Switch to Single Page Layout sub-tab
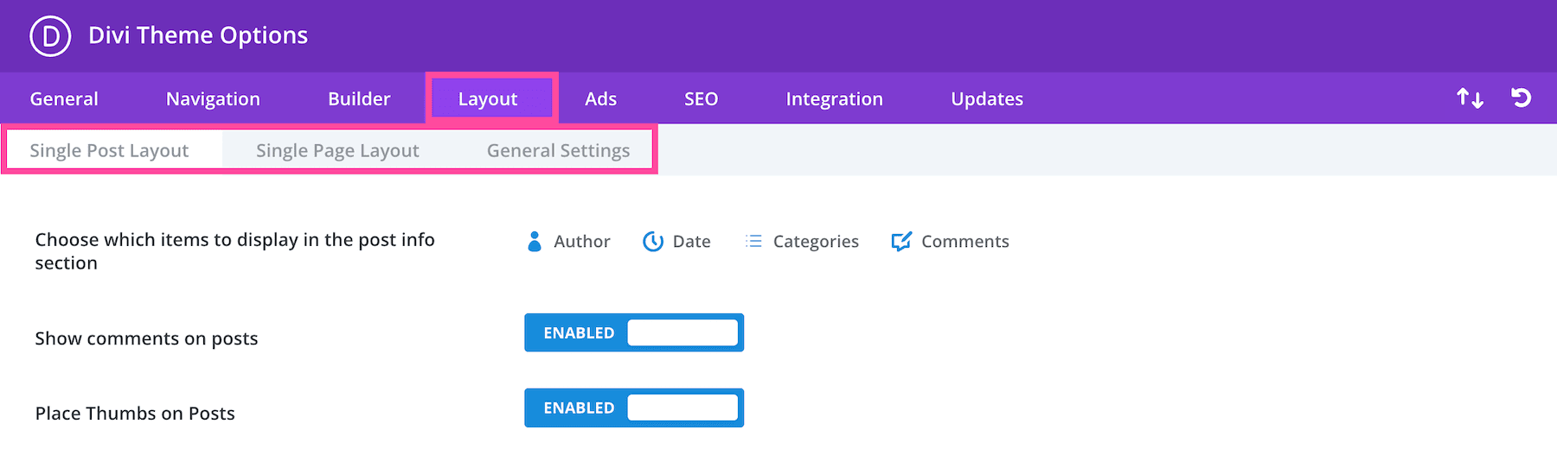Image resolution: width=1557 pixels, height=474 pixels. [x=337, y=151]
